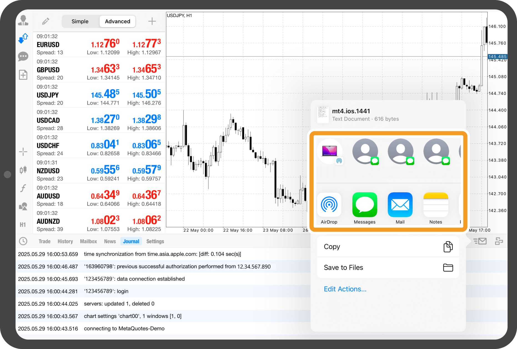Image resolution: width=517 pixels, height=349 pixels.
Task: Open the chart objects shapes icon
Action: tap(23, 206)
